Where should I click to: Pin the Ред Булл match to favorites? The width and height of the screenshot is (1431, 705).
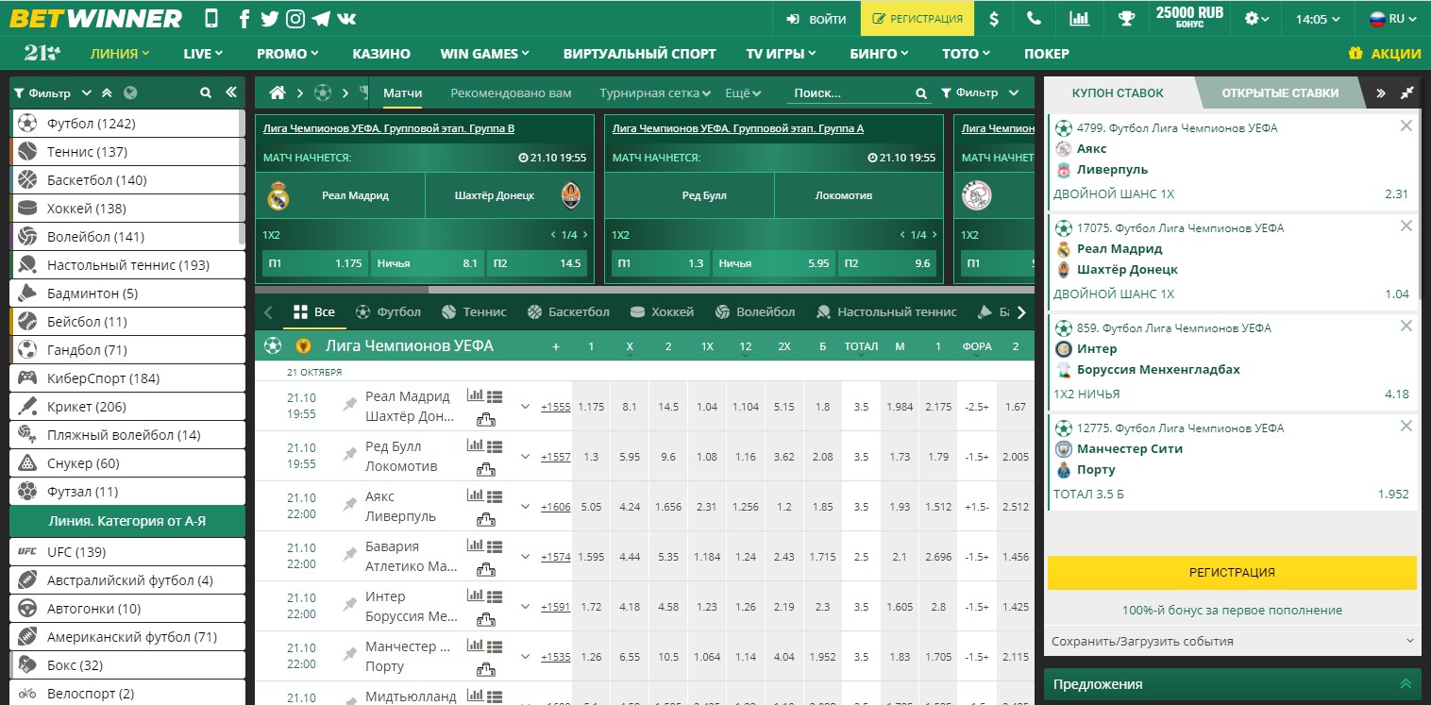(x=350, y=454)
